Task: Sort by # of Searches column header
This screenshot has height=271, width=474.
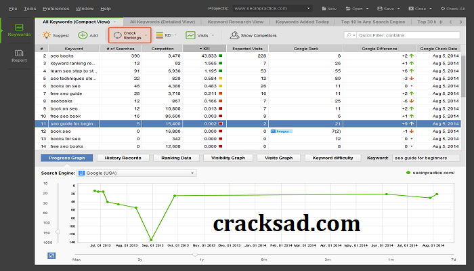Action: pyautogui.click(x=121, y=48)
